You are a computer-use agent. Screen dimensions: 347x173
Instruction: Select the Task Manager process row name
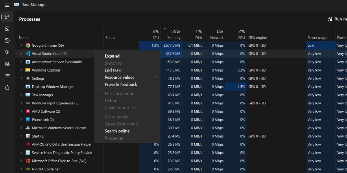pyautogui.click(x=43, y=95)
